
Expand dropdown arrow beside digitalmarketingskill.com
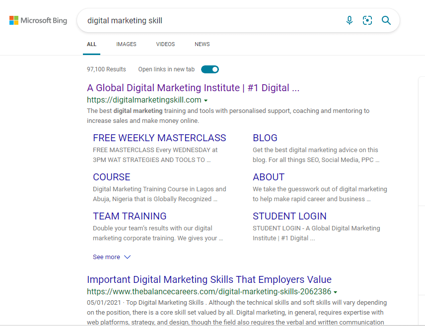pos(206,101)
